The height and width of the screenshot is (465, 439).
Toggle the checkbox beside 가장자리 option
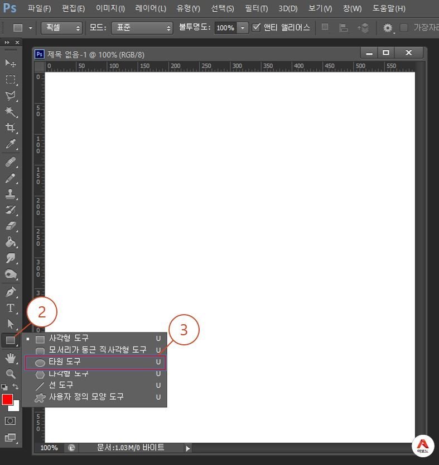(x=404, y=28)
